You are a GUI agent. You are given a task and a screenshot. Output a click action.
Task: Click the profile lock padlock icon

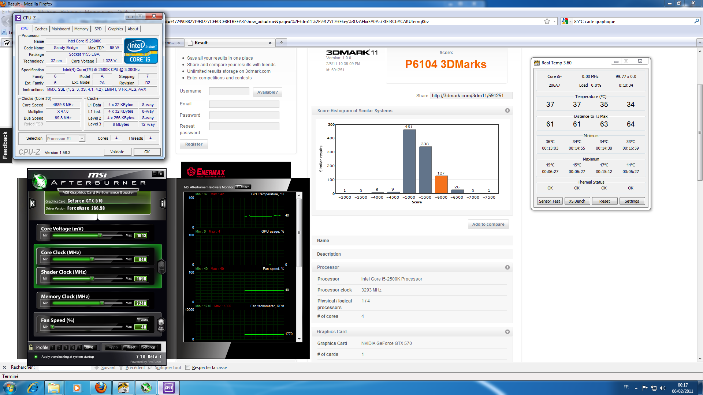[x=31, y=347]
